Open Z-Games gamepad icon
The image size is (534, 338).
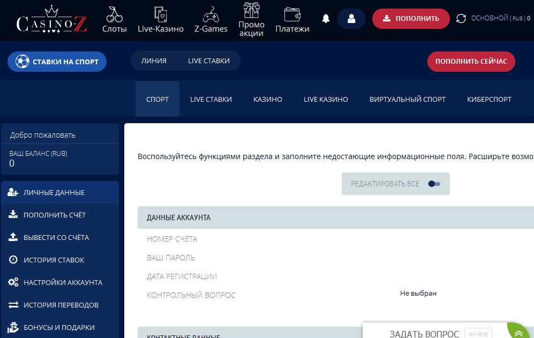(x=210, y=14)
